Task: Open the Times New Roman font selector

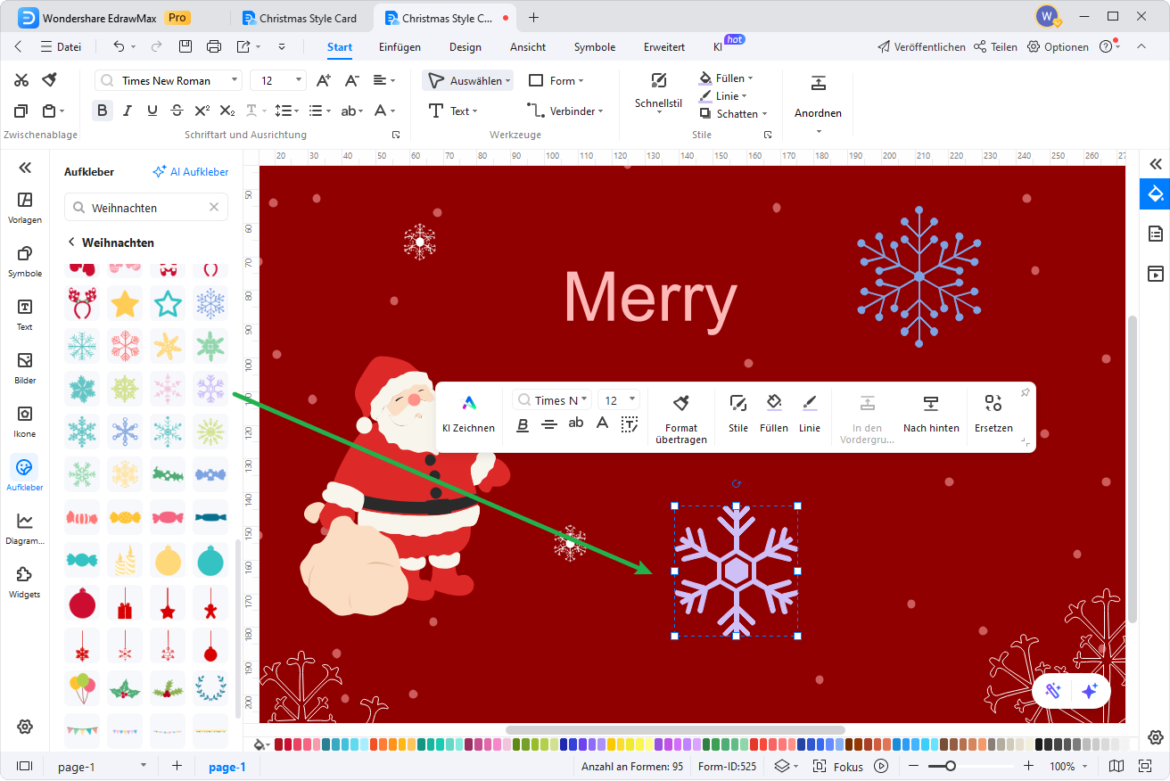Action: point(168,79)
